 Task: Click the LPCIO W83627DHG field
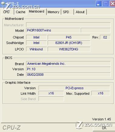coord(69,49)
